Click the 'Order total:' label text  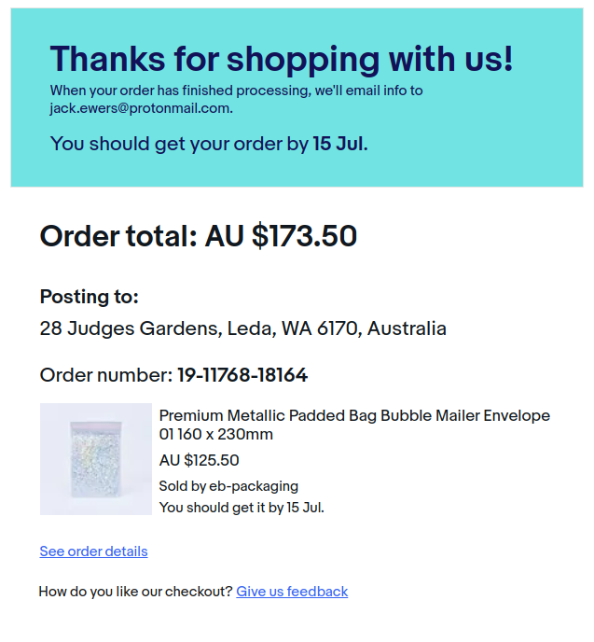click(x=118, y=237)
